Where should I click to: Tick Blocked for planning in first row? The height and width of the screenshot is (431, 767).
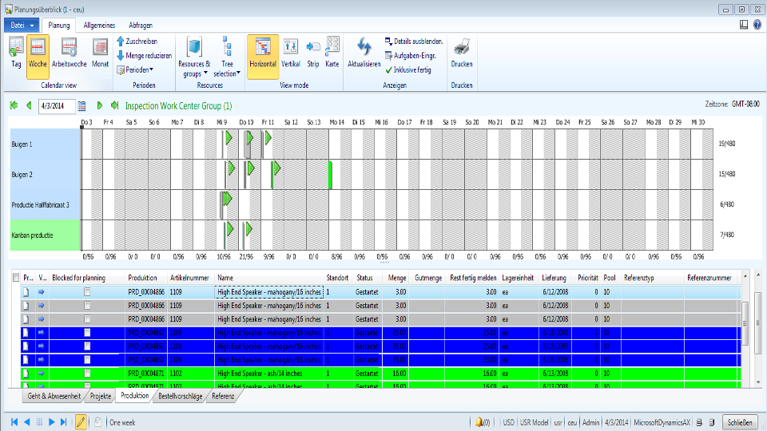tap(88, 293)
